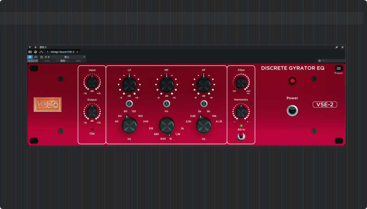Screen dimensions: 367x209
Task: Click the macro controls knob icon
Action: [35, 52]
